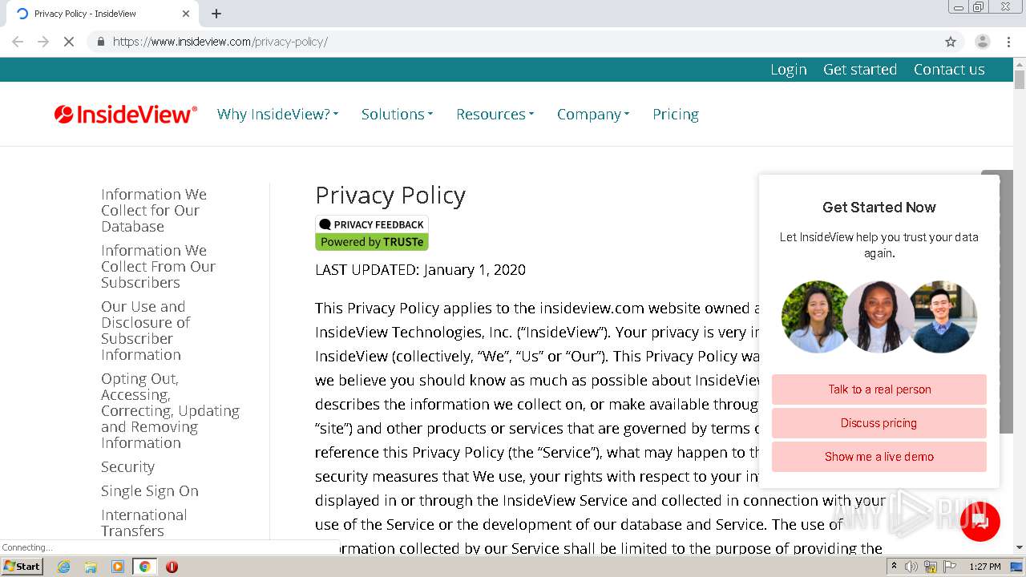1026x577 pixels.
Task: Click the padlock site security icon
Action: [x=100, y=42]
